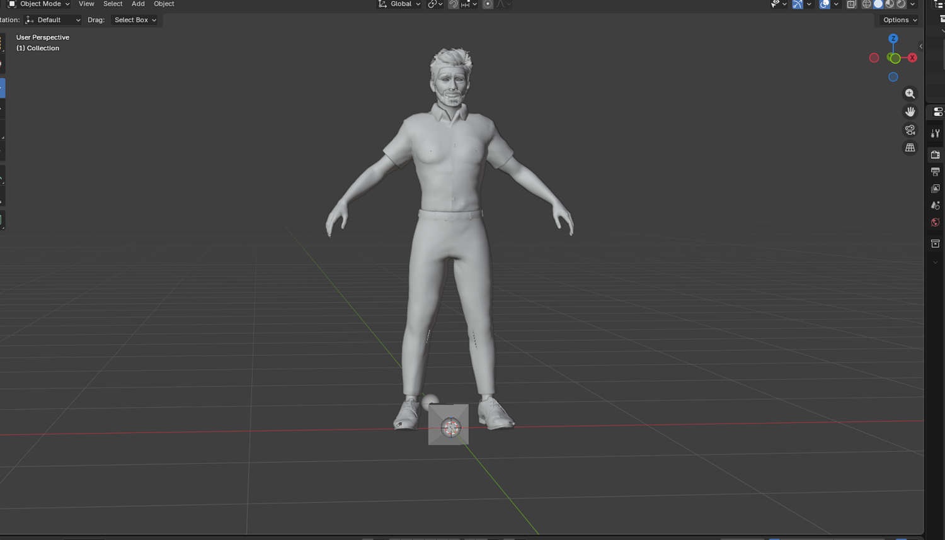
Task: Open the Object menu
Action: (164, 4)
